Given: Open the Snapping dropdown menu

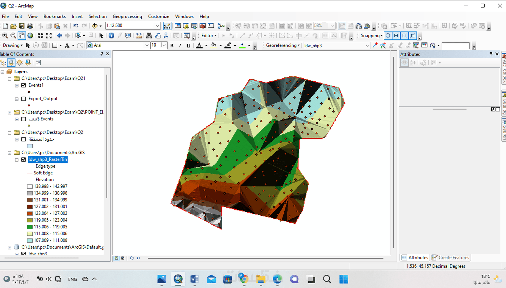Looking at the screenshot, I should 371,36.
